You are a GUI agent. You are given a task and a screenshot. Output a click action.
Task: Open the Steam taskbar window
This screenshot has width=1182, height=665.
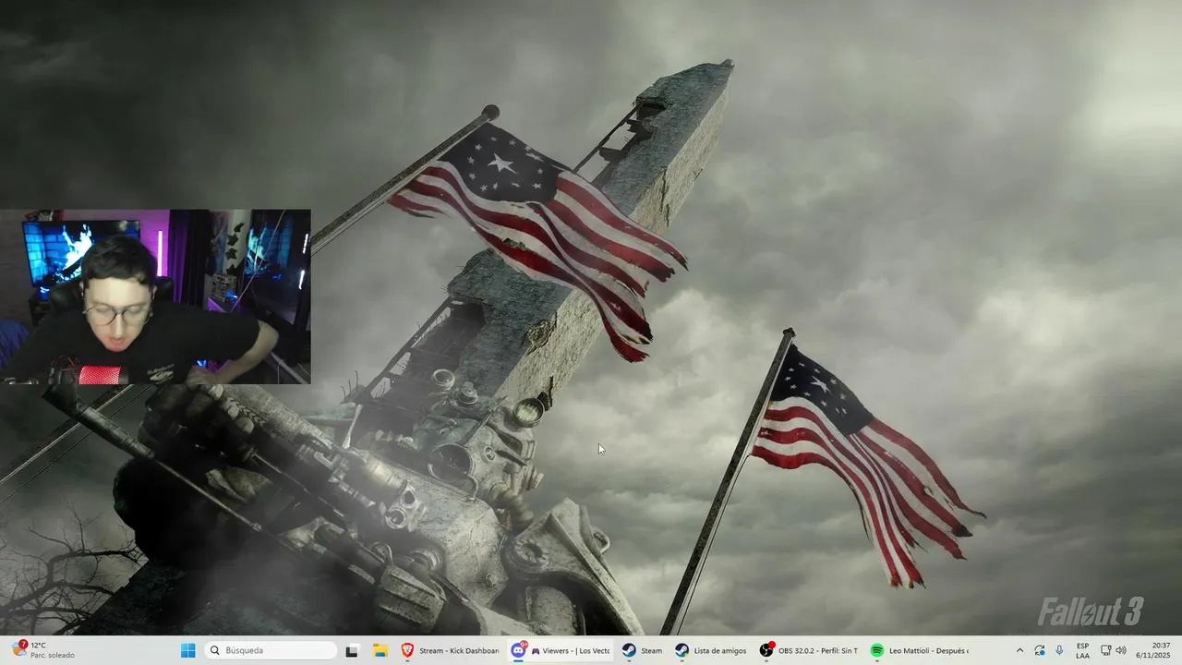[x=642, y=650]
